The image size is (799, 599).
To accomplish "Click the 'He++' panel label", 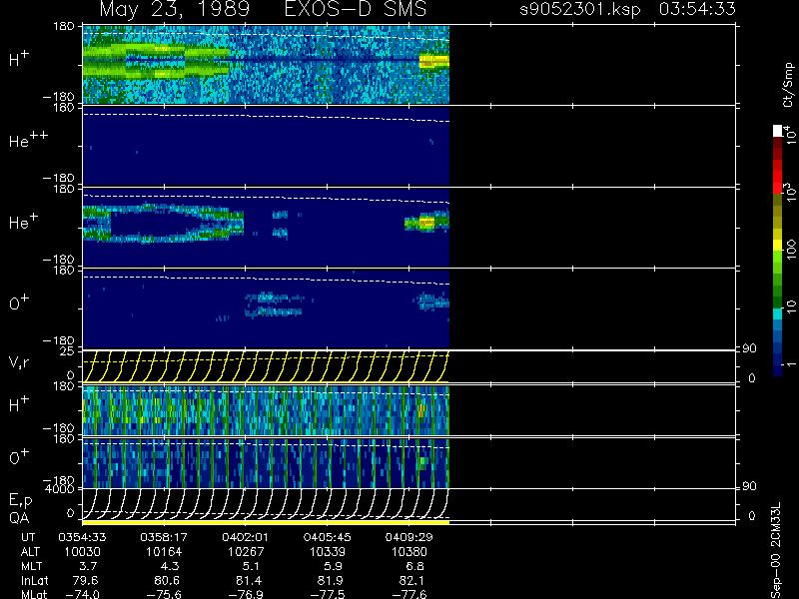I will point(29,140).
